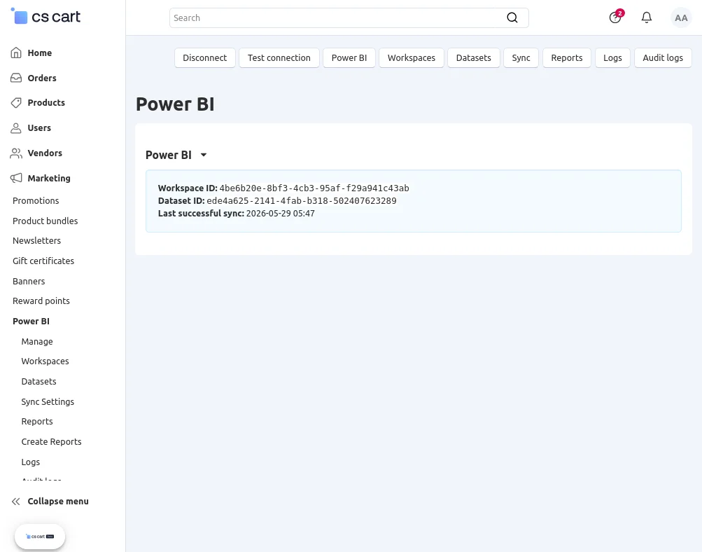
Task: Open Logs from the top toolbar
Action: 612,58
